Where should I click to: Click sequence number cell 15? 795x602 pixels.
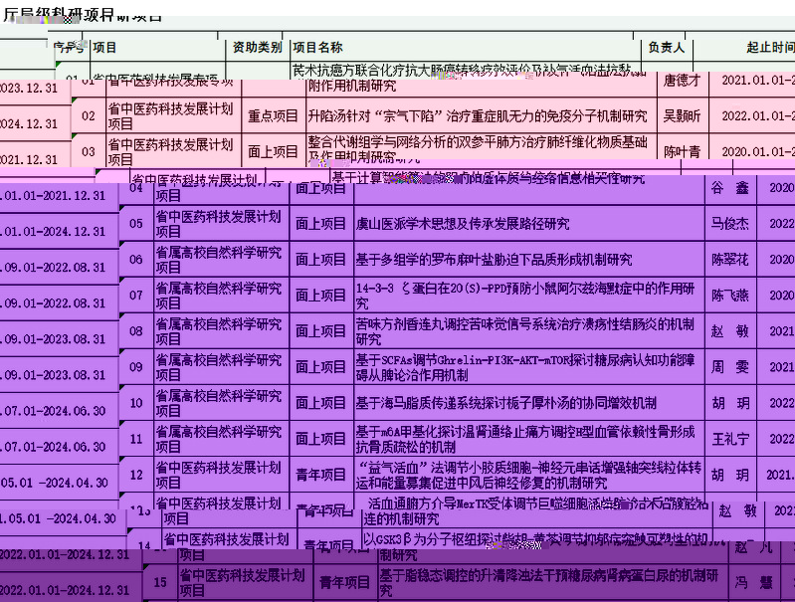(x=159, y=583)
